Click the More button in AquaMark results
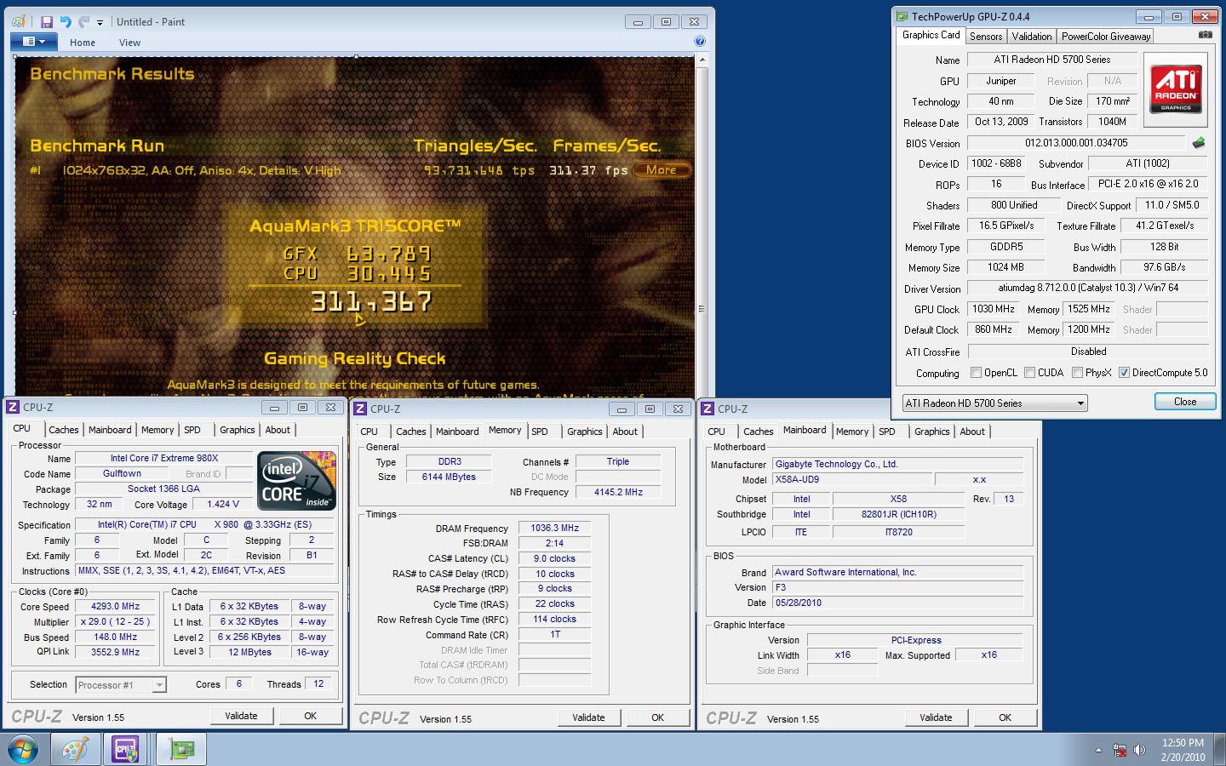Viewport: 1226px width, 766px height. 661,170
